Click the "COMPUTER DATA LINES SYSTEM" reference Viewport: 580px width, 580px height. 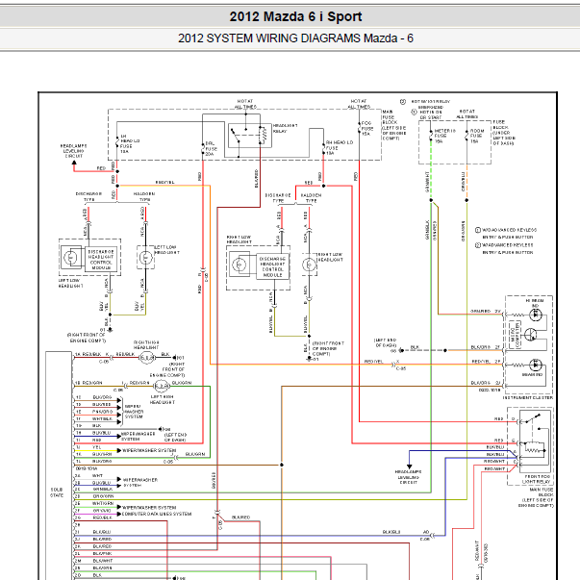[157, 514]
